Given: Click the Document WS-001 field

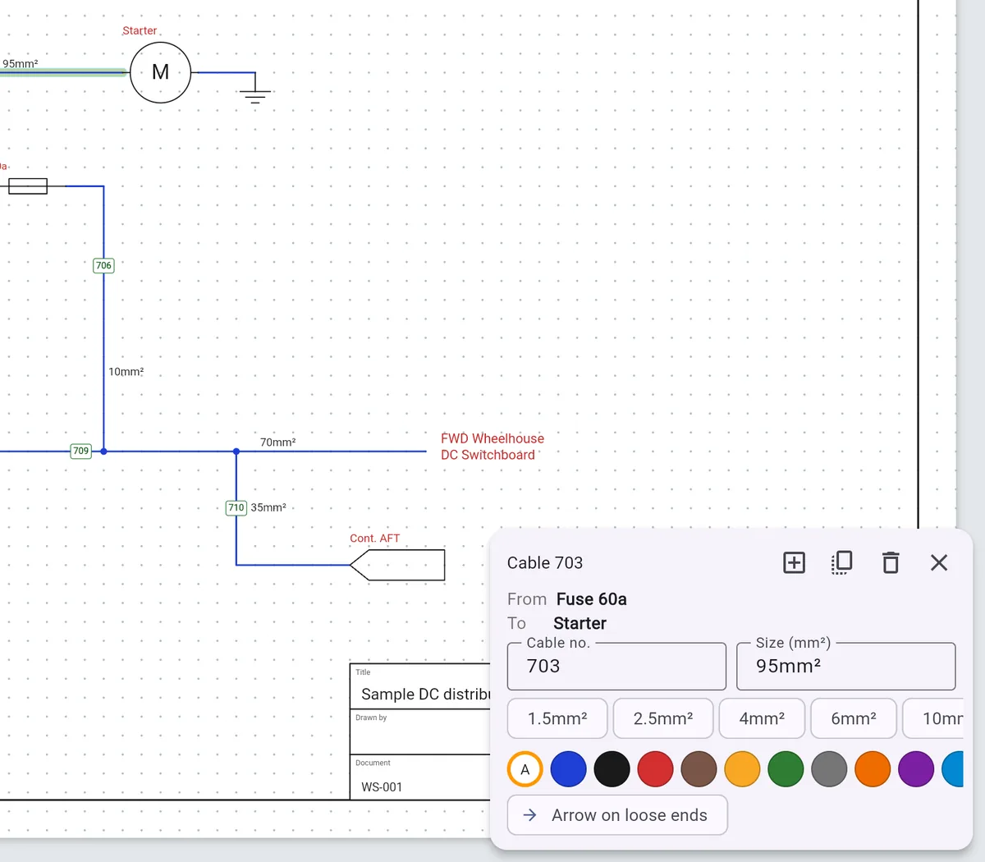Looking at the screenshot, I should [x=420, y=777].
